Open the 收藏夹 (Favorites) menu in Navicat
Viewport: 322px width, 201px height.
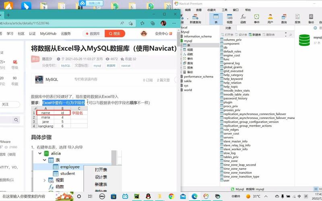pos(212,10)
